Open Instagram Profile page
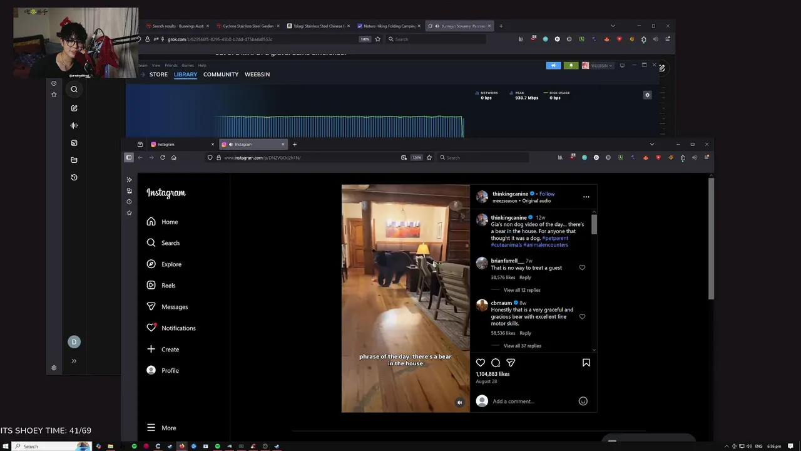801x451 pixels. [163, 371]
